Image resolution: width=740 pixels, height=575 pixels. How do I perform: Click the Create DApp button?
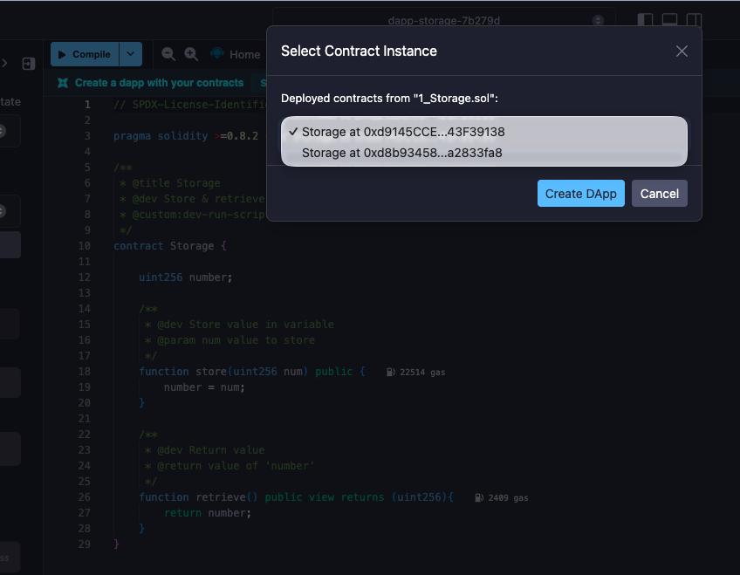pyautogui.click(x=580, y=194)
